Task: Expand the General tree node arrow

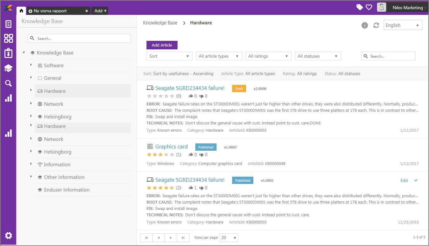Action: (x=31, y=77)
